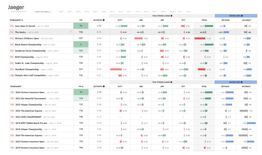
Task: Click the PGA badge beside The Sentry
Action: (x=12, y=32)
